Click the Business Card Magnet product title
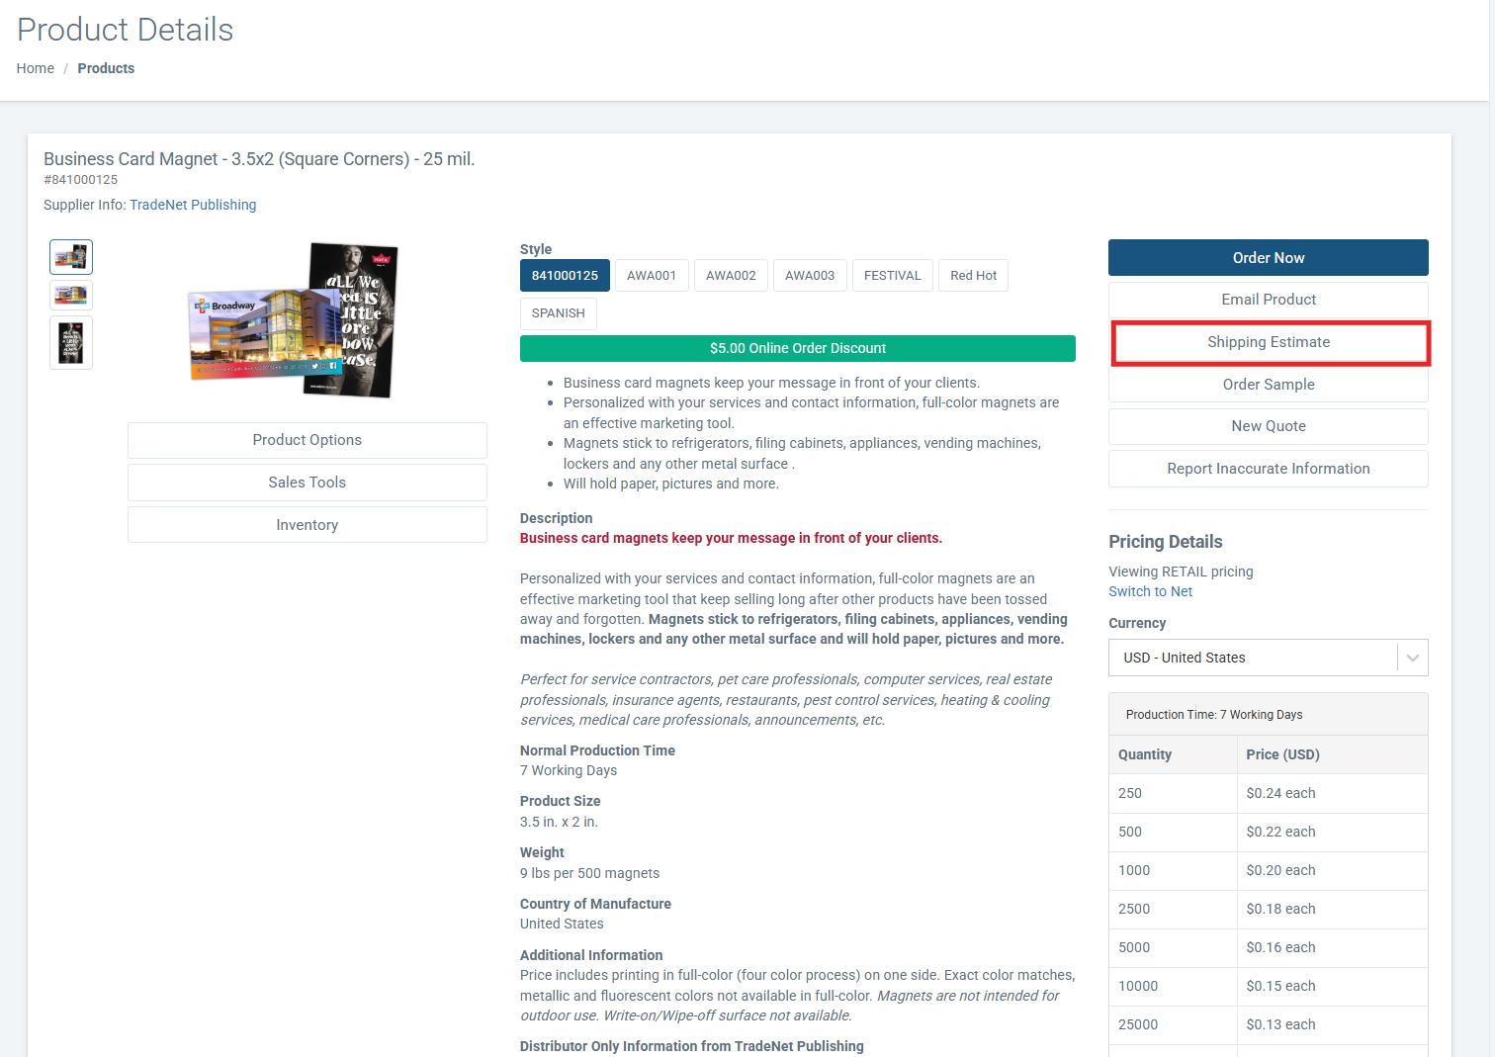Viewport: 1495px width, 1057px height. (x=259, y=159)
